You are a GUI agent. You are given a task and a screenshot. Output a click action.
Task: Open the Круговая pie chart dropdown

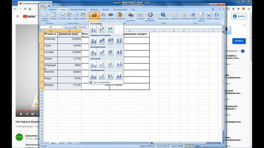pyautogui.click(x=111, y=16)
